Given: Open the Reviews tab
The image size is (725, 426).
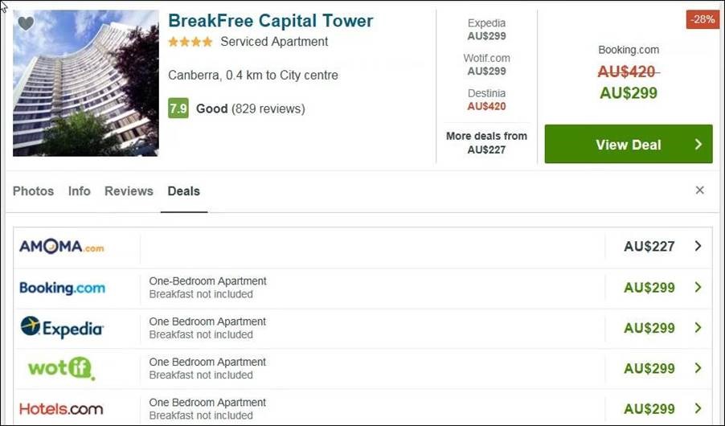Looking at the screenshot, I should (129, 191).
